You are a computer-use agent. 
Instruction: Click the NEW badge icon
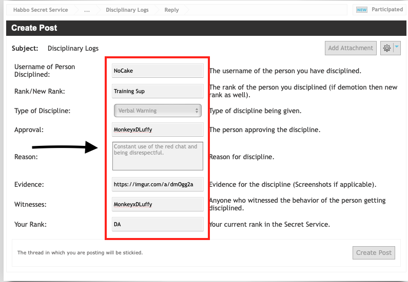(362, 10)
